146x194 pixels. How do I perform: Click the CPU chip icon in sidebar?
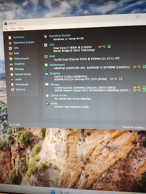pyautogui.click(x=10, y=48)
